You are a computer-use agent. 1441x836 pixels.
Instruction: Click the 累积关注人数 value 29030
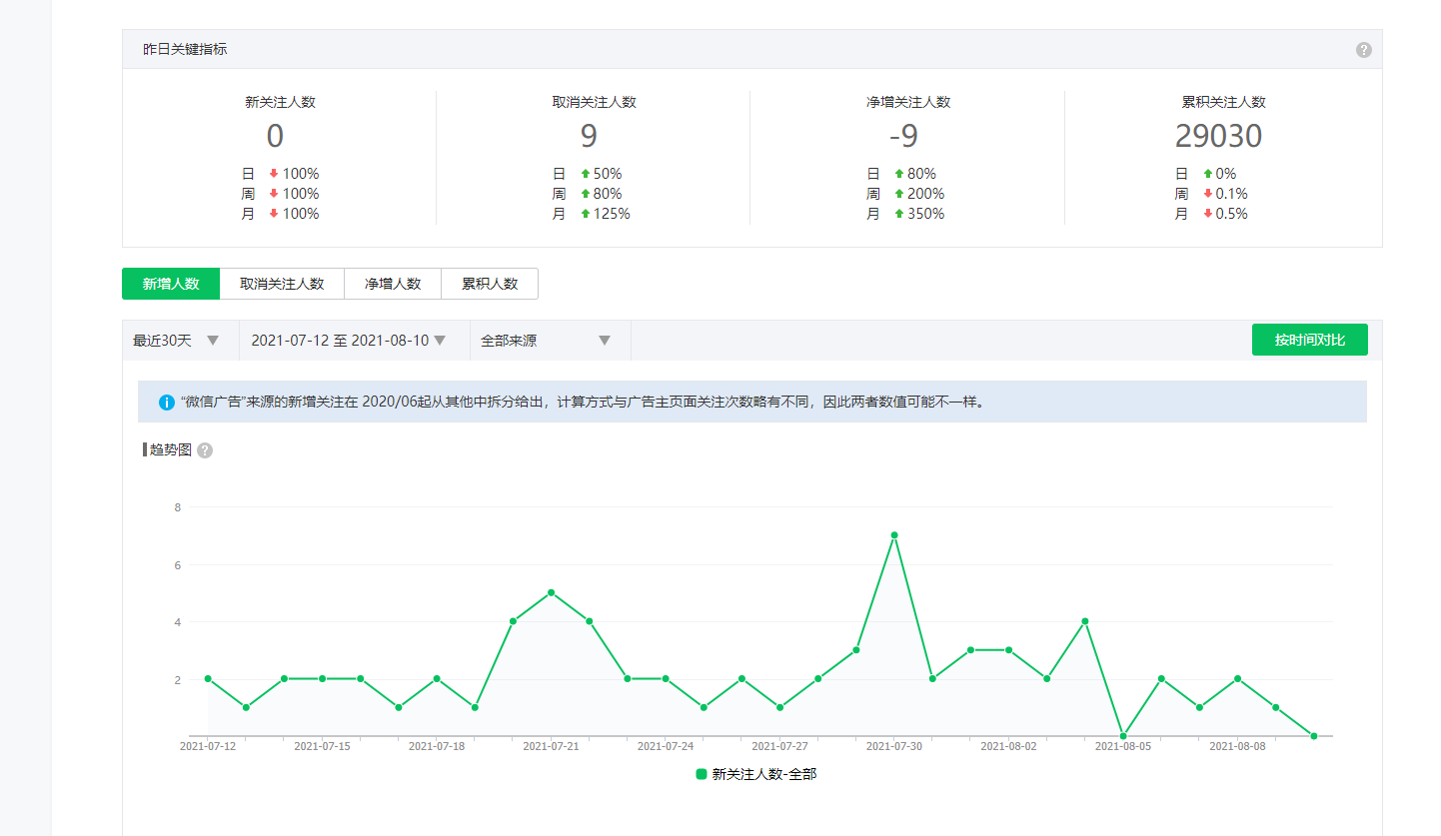(1218, 136)
